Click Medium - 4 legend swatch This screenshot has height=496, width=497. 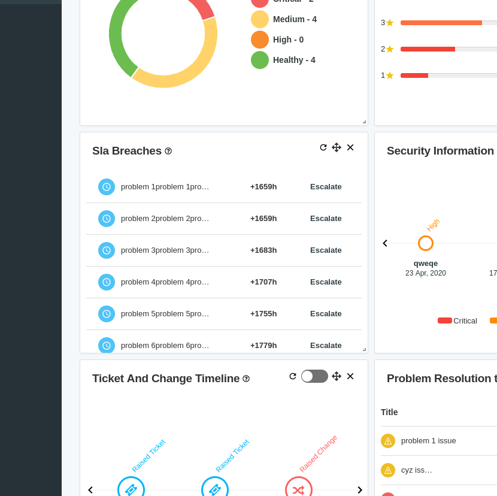coord(260,19)
